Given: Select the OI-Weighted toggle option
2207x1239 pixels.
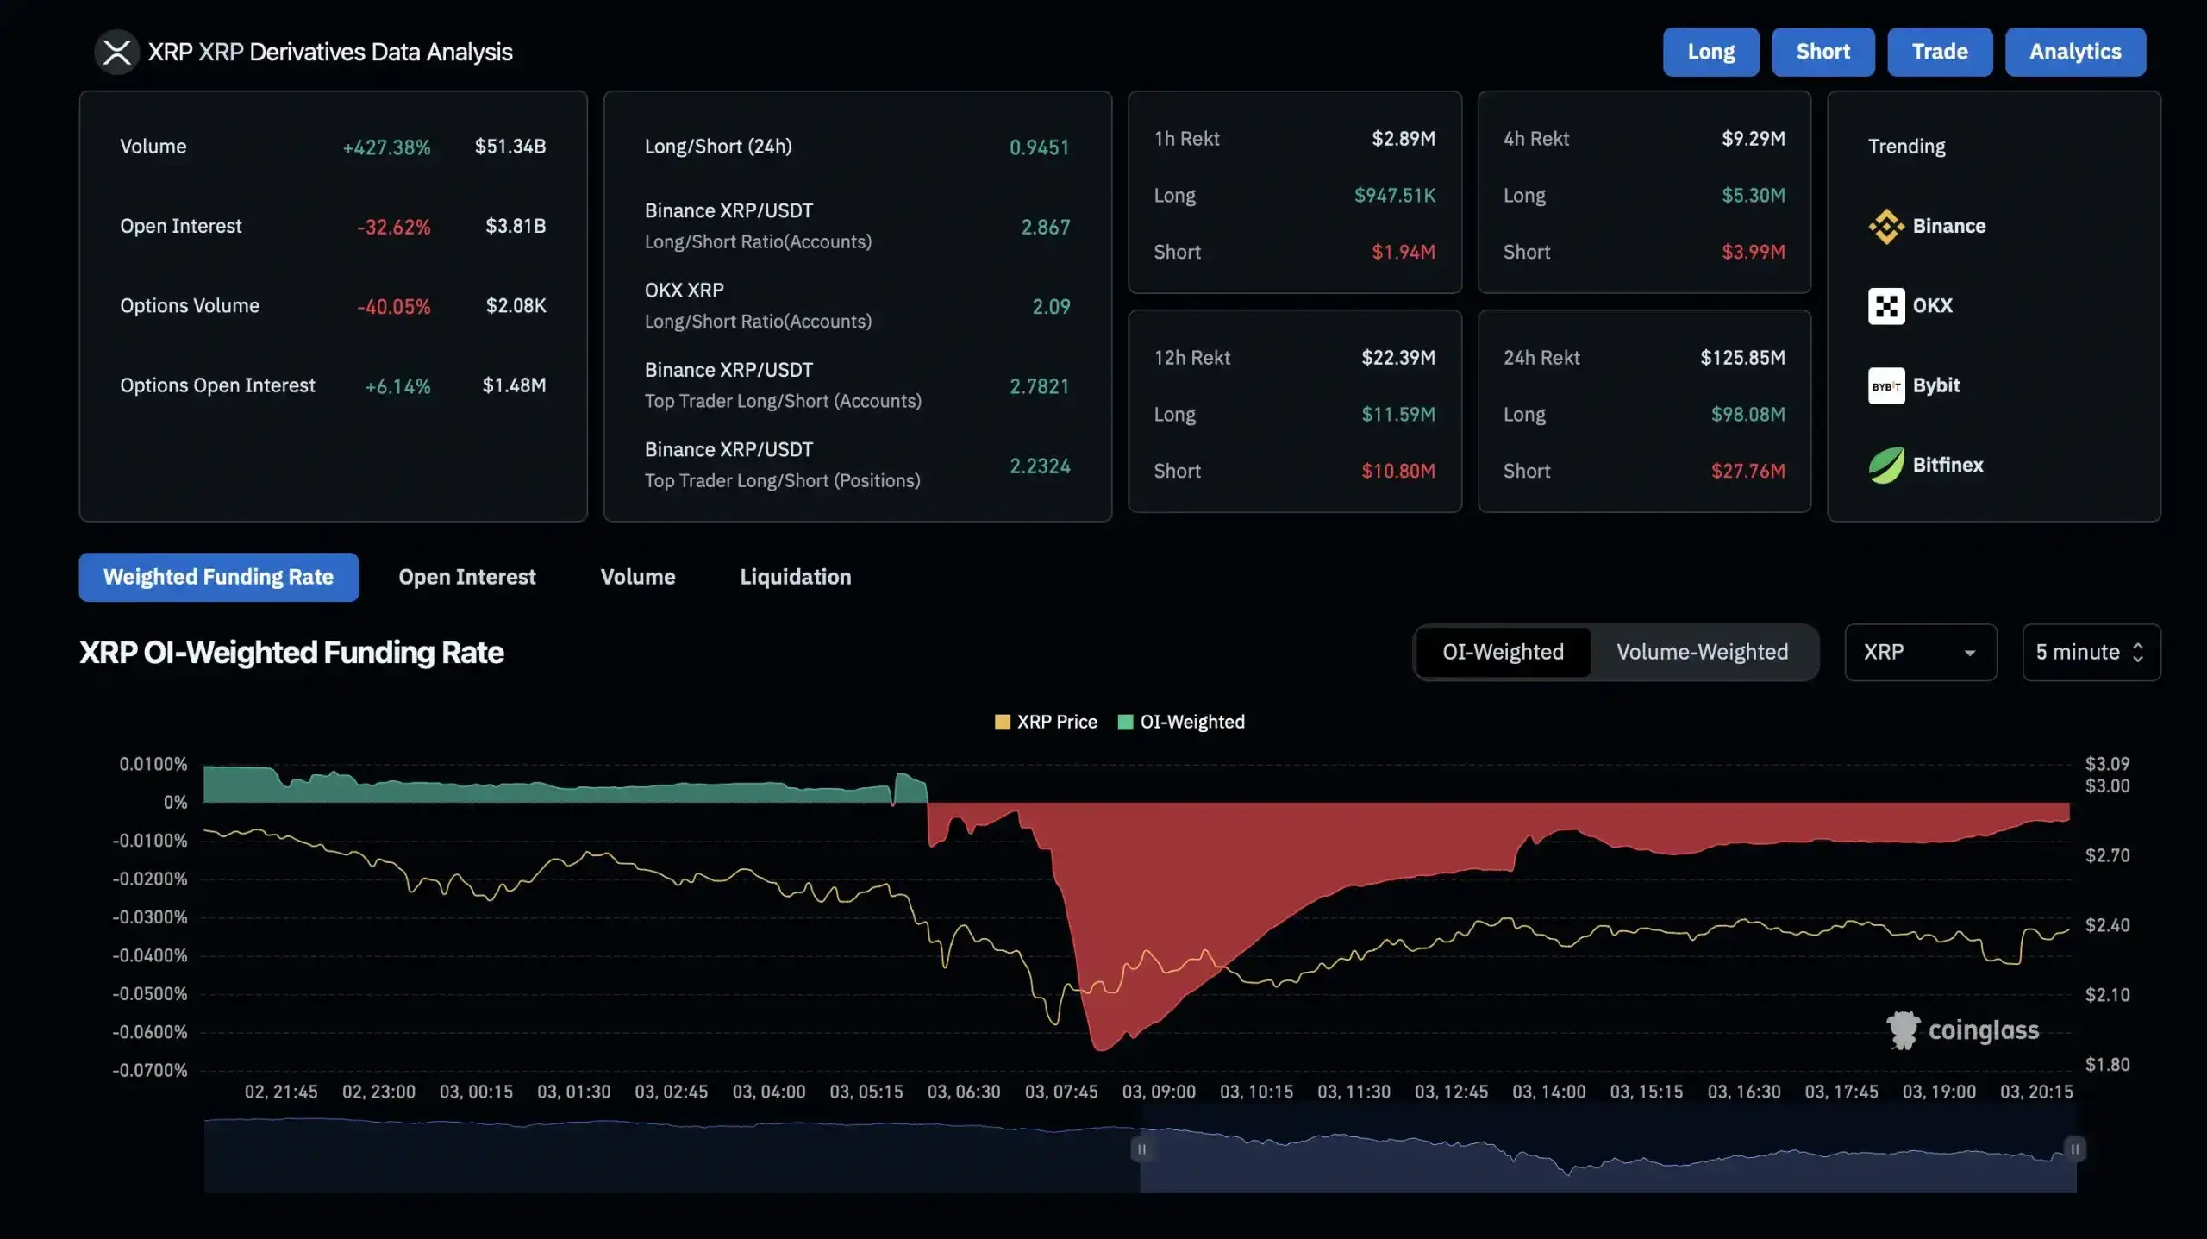Looking at the screenshot, I should tap(1503, 652).
